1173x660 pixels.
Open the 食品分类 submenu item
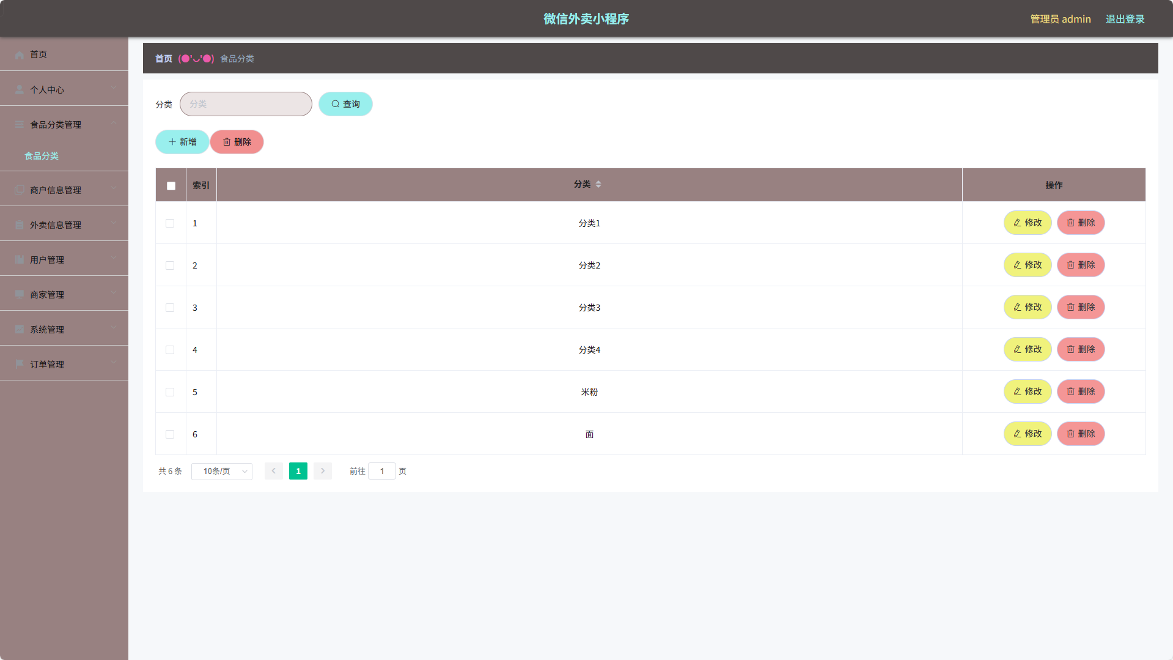coord(64,156)
